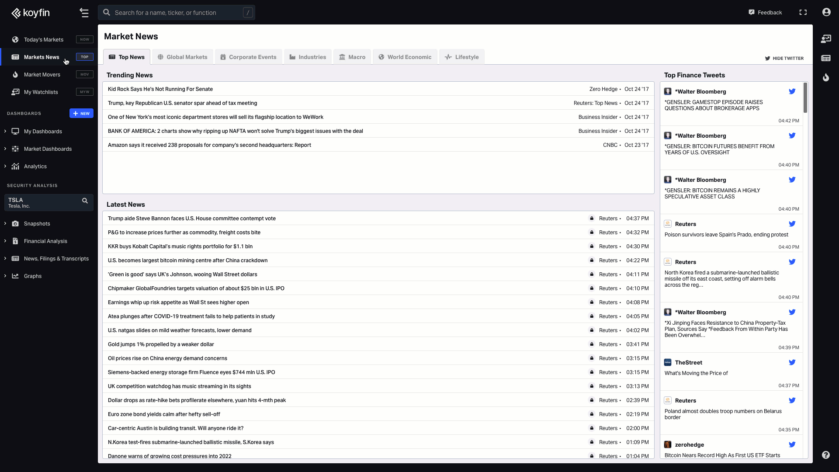
Task: Click the Twitter bird on TheStreet tweet
Action: [792, 362]
